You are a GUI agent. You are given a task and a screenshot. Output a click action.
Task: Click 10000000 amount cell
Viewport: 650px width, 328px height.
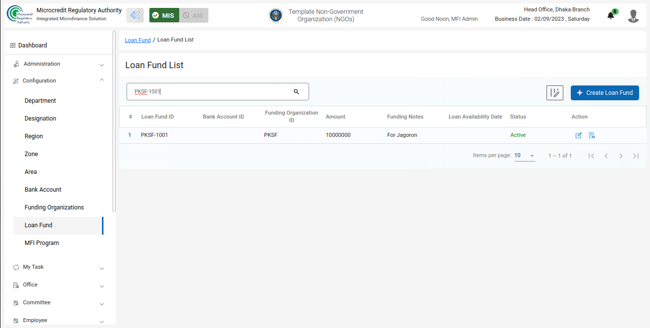tap(338, 135)
